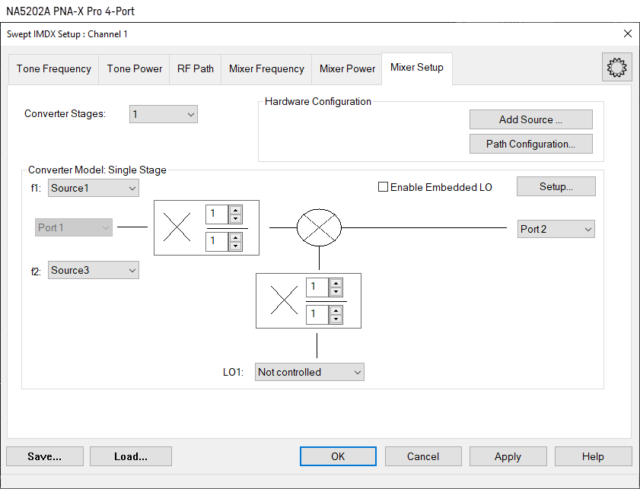Enable the Embedded LO checkbox
Viewport: 640px width, 489px height.
(x=384, y=187)
